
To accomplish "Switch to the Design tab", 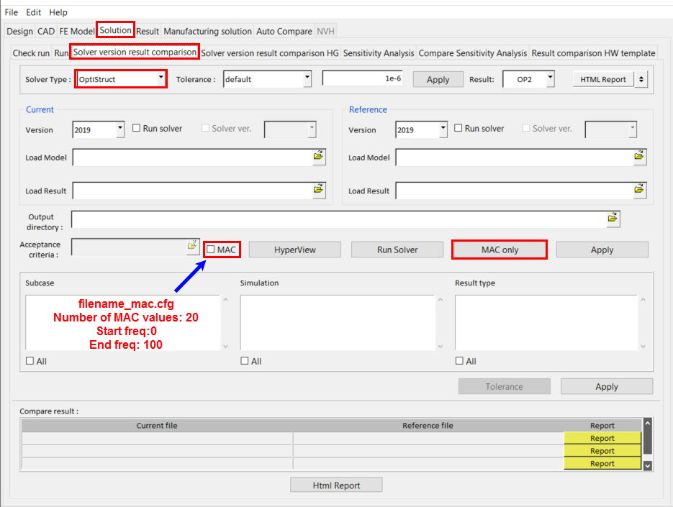I will (x=19, y=32).
